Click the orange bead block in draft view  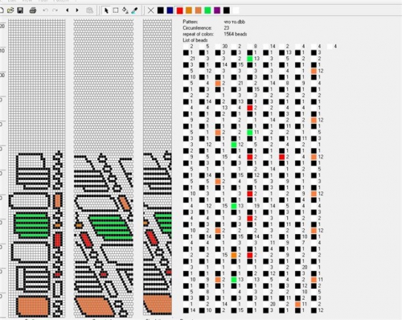33,306
